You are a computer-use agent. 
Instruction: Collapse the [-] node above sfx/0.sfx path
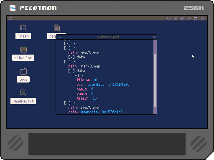[x=67, y=103]
